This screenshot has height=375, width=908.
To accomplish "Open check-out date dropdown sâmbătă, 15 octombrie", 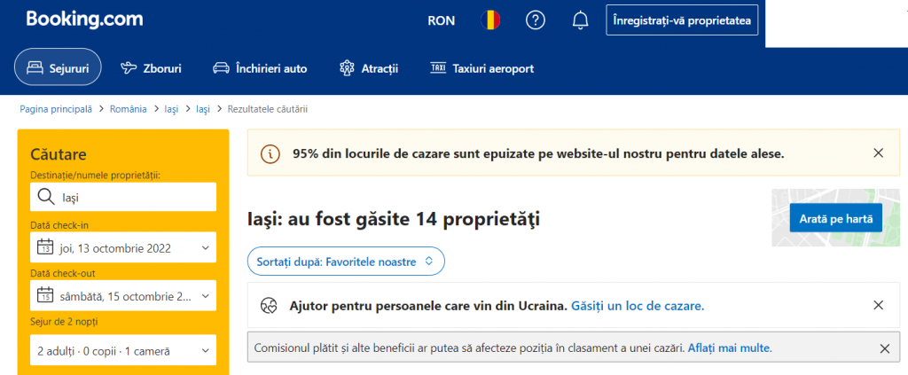I will click(123, 296).
